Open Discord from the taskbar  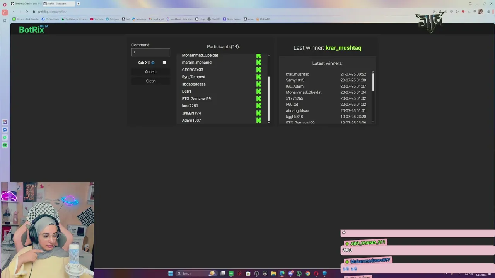(290, 273)
